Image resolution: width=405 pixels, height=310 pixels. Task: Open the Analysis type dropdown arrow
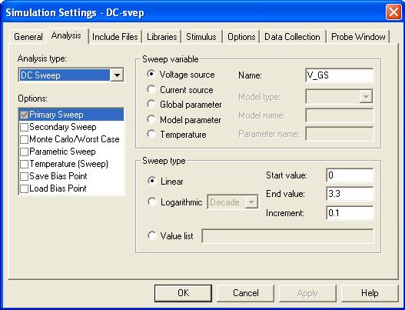117,75
